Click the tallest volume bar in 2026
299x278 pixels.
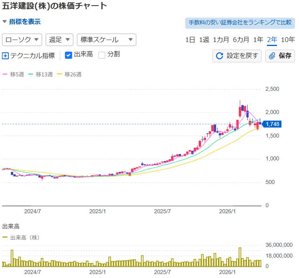click(x=240, y=257)
